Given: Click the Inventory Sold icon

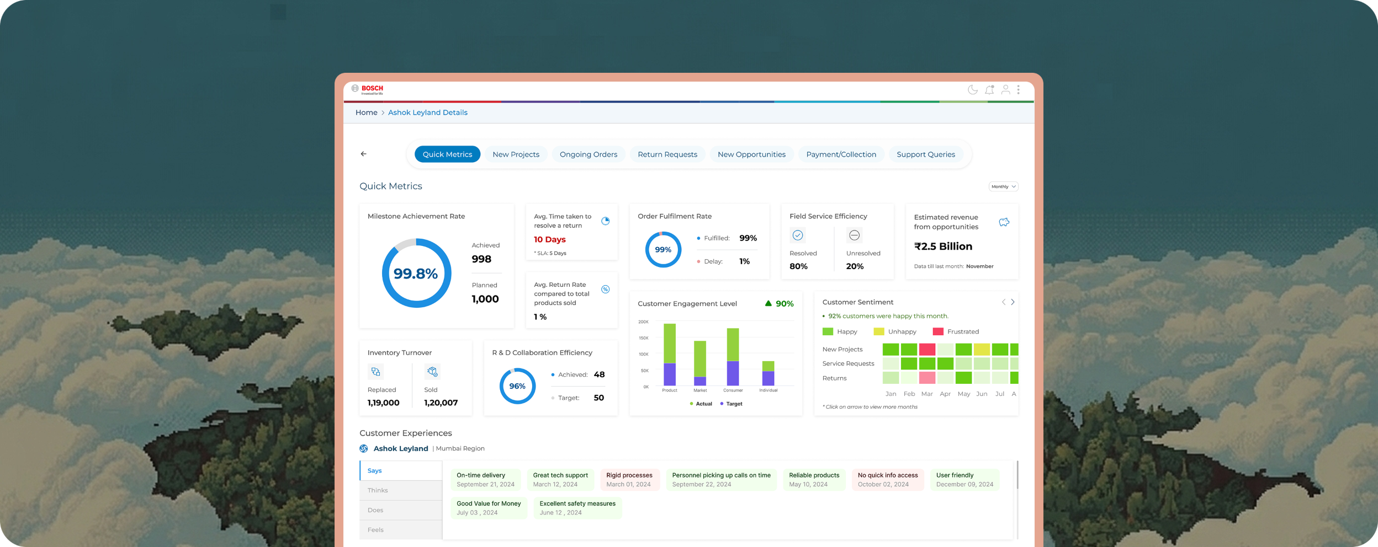Looking at the screenshot, I should coord(432,372).
